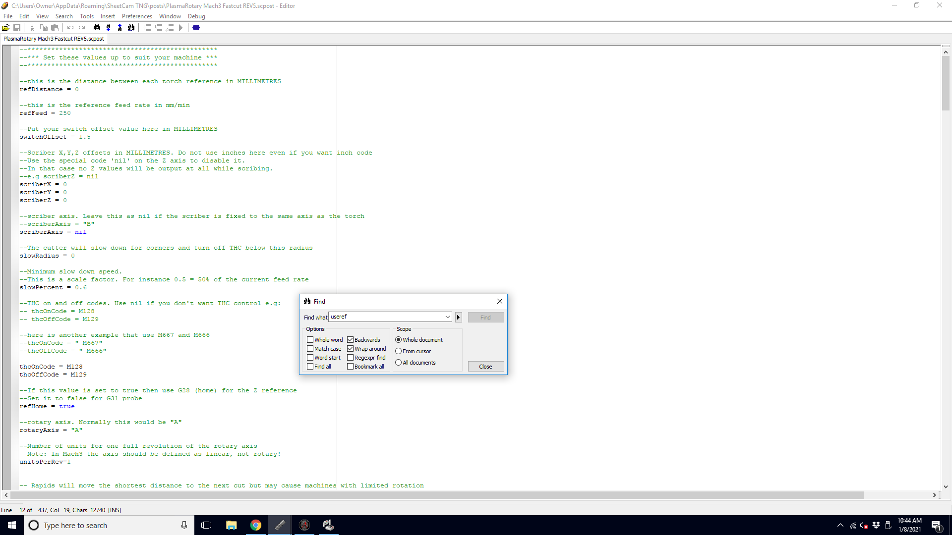Click the Copy icon in toolbar
Screen dimensions: 952x535
click(44, 28)
